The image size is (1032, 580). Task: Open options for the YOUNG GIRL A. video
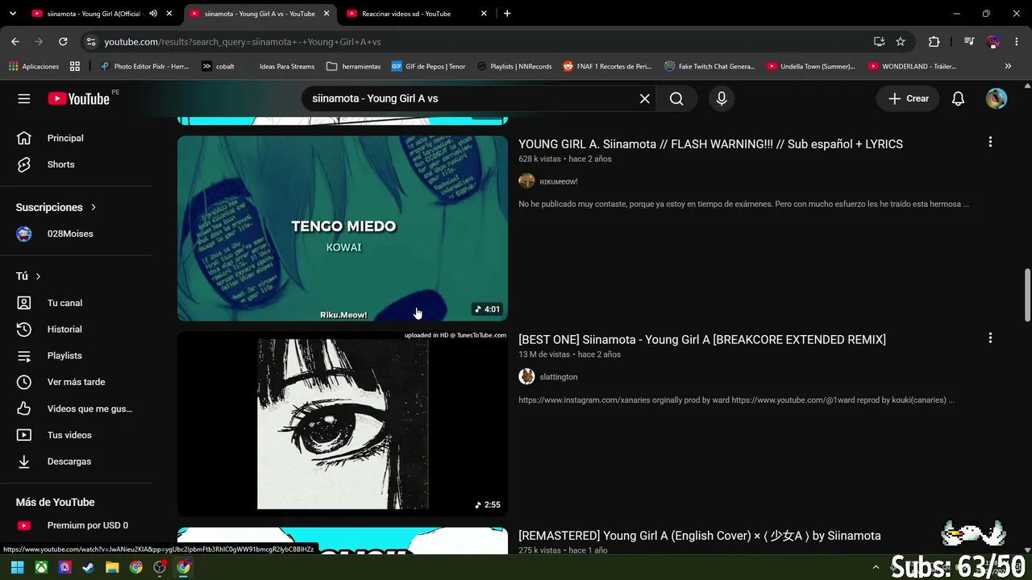pyautogui.click(x=990, y=142)
